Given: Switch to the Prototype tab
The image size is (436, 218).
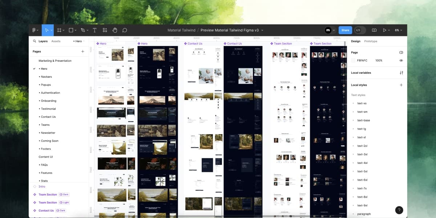Looking at the screenshot, I should pos(371,41).
